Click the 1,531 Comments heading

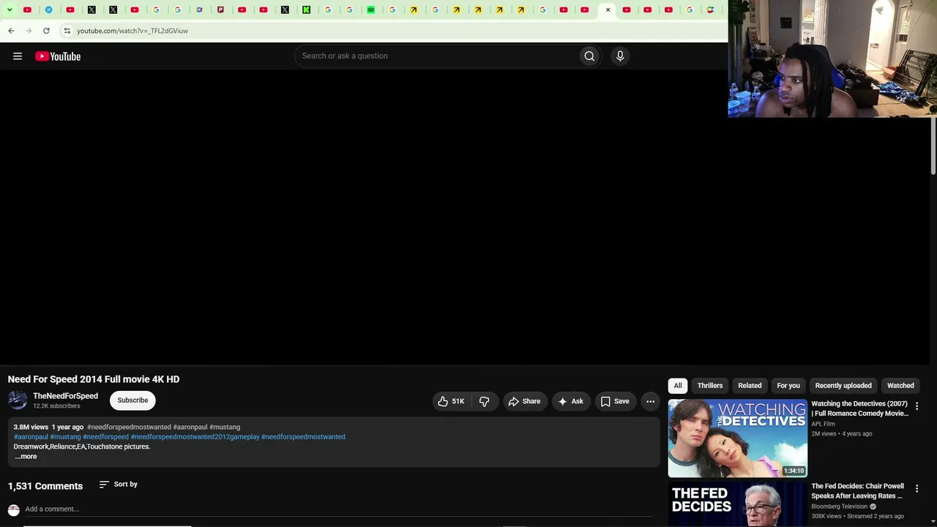[45, 486]
